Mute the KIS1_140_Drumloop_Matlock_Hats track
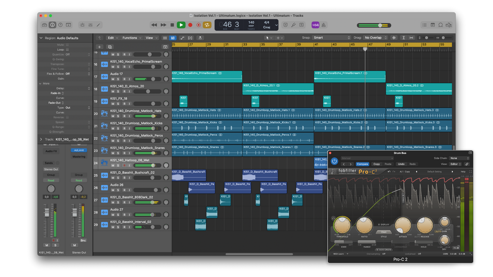Screen dimensions: 493x277 (x=113, y=116)
